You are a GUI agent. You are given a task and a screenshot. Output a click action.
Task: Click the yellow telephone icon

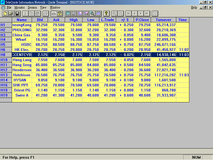pyautogui.click(x=60, y=14)
